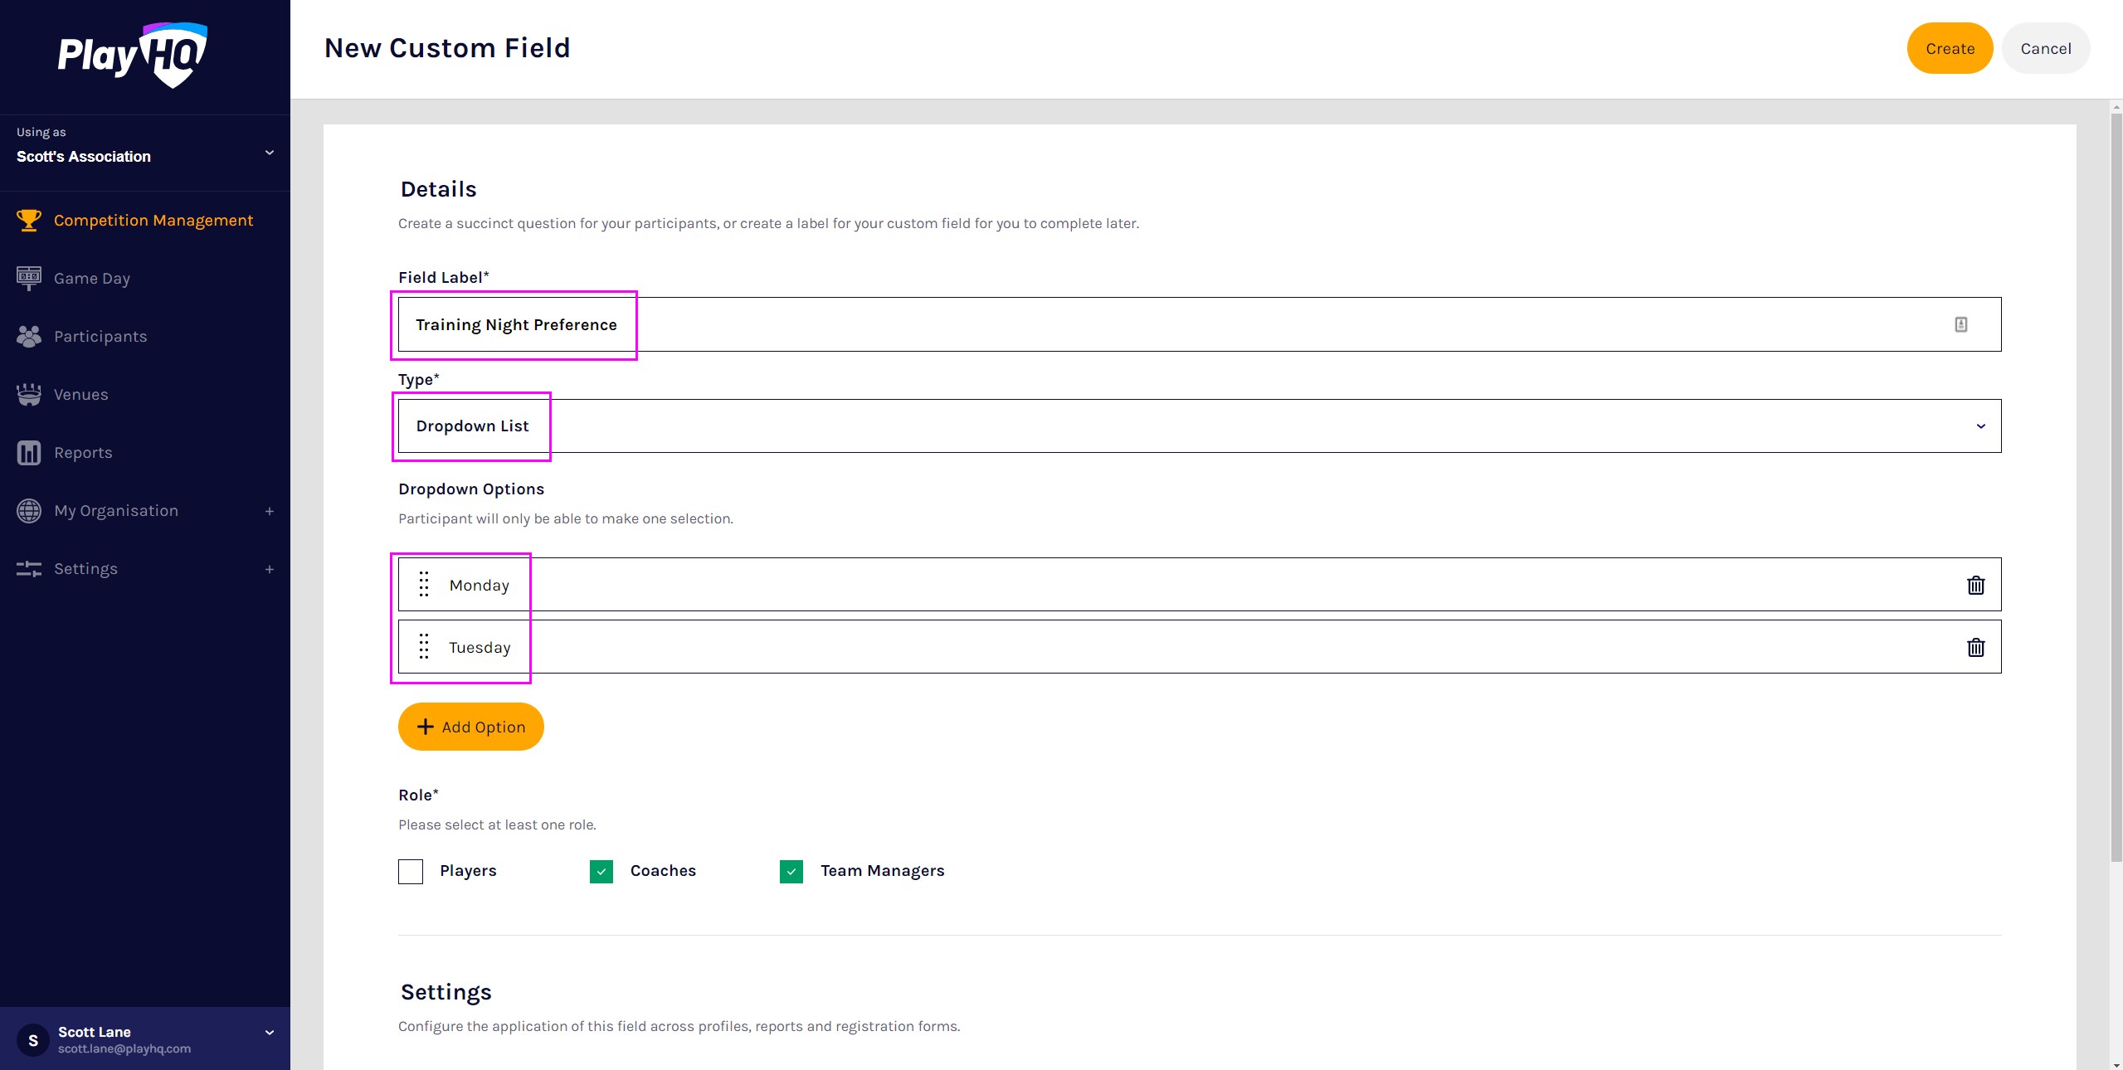Expand the Settings plus submenu
The width and height of the screenshot is (2123, 1070).
[x=269, y=569]
